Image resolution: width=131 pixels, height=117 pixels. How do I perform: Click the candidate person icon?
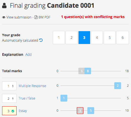coord(4,6)
